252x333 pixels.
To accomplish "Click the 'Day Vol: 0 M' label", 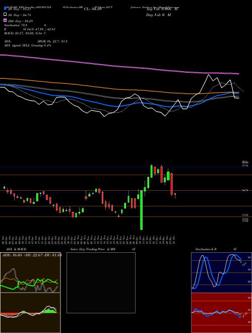I will 158,15.
